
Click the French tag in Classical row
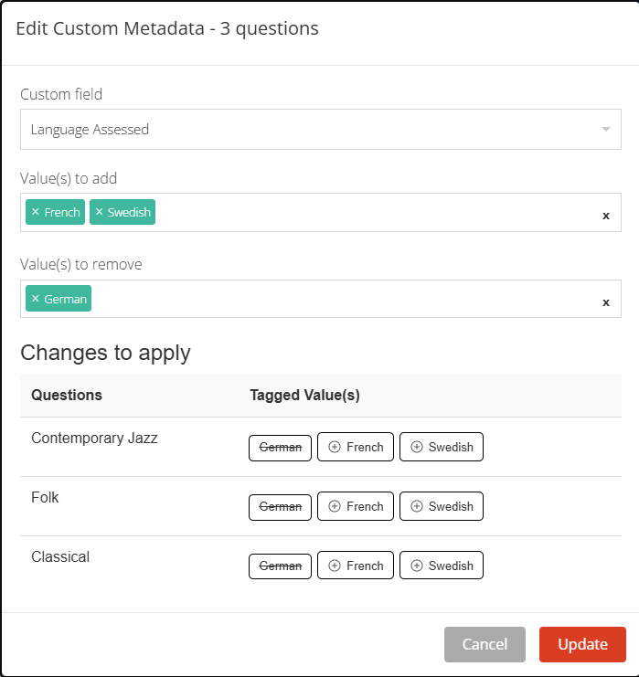(356, 566)
